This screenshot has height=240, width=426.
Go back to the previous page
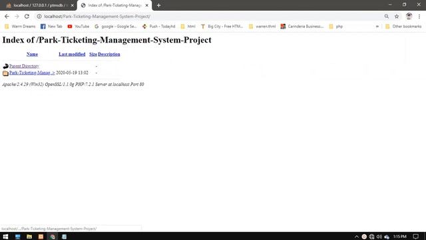(7, 16)
